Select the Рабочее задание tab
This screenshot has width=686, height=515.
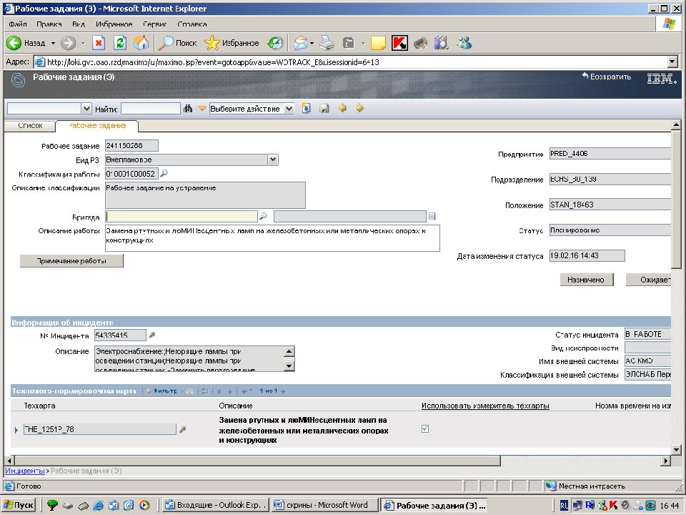[97, 126]
